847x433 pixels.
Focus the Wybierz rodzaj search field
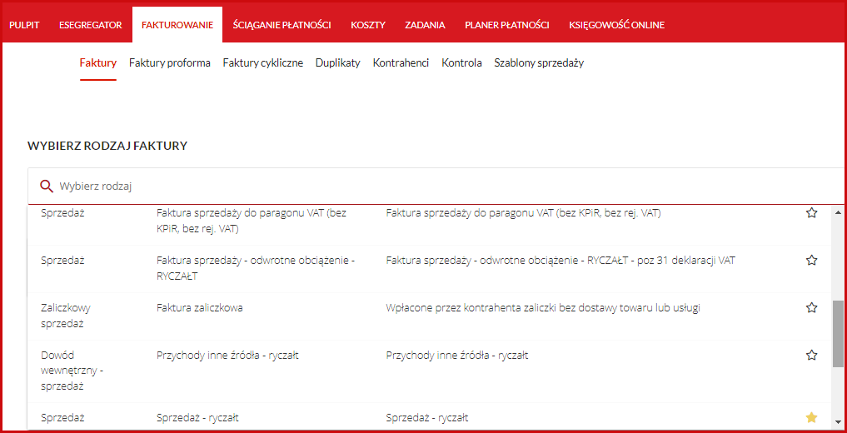pyautogui.click(x=437, y=187)
